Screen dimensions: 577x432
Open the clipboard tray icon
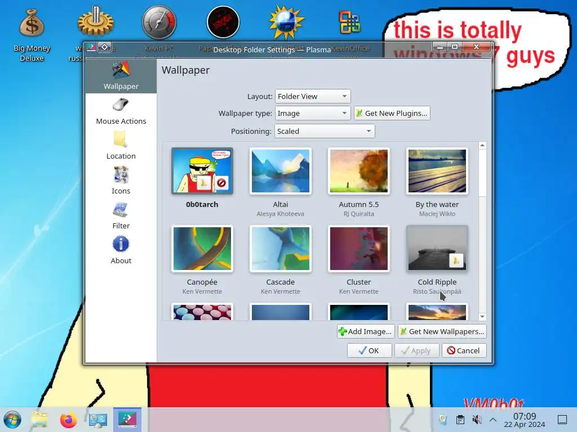[460, 420]
